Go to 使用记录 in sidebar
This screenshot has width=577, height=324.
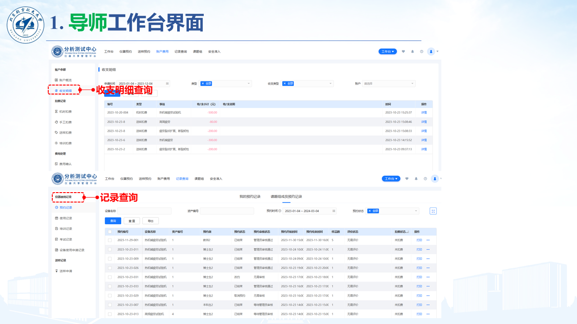coord(65,218)
